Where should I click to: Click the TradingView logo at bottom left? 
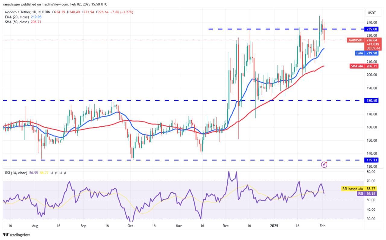17,235
